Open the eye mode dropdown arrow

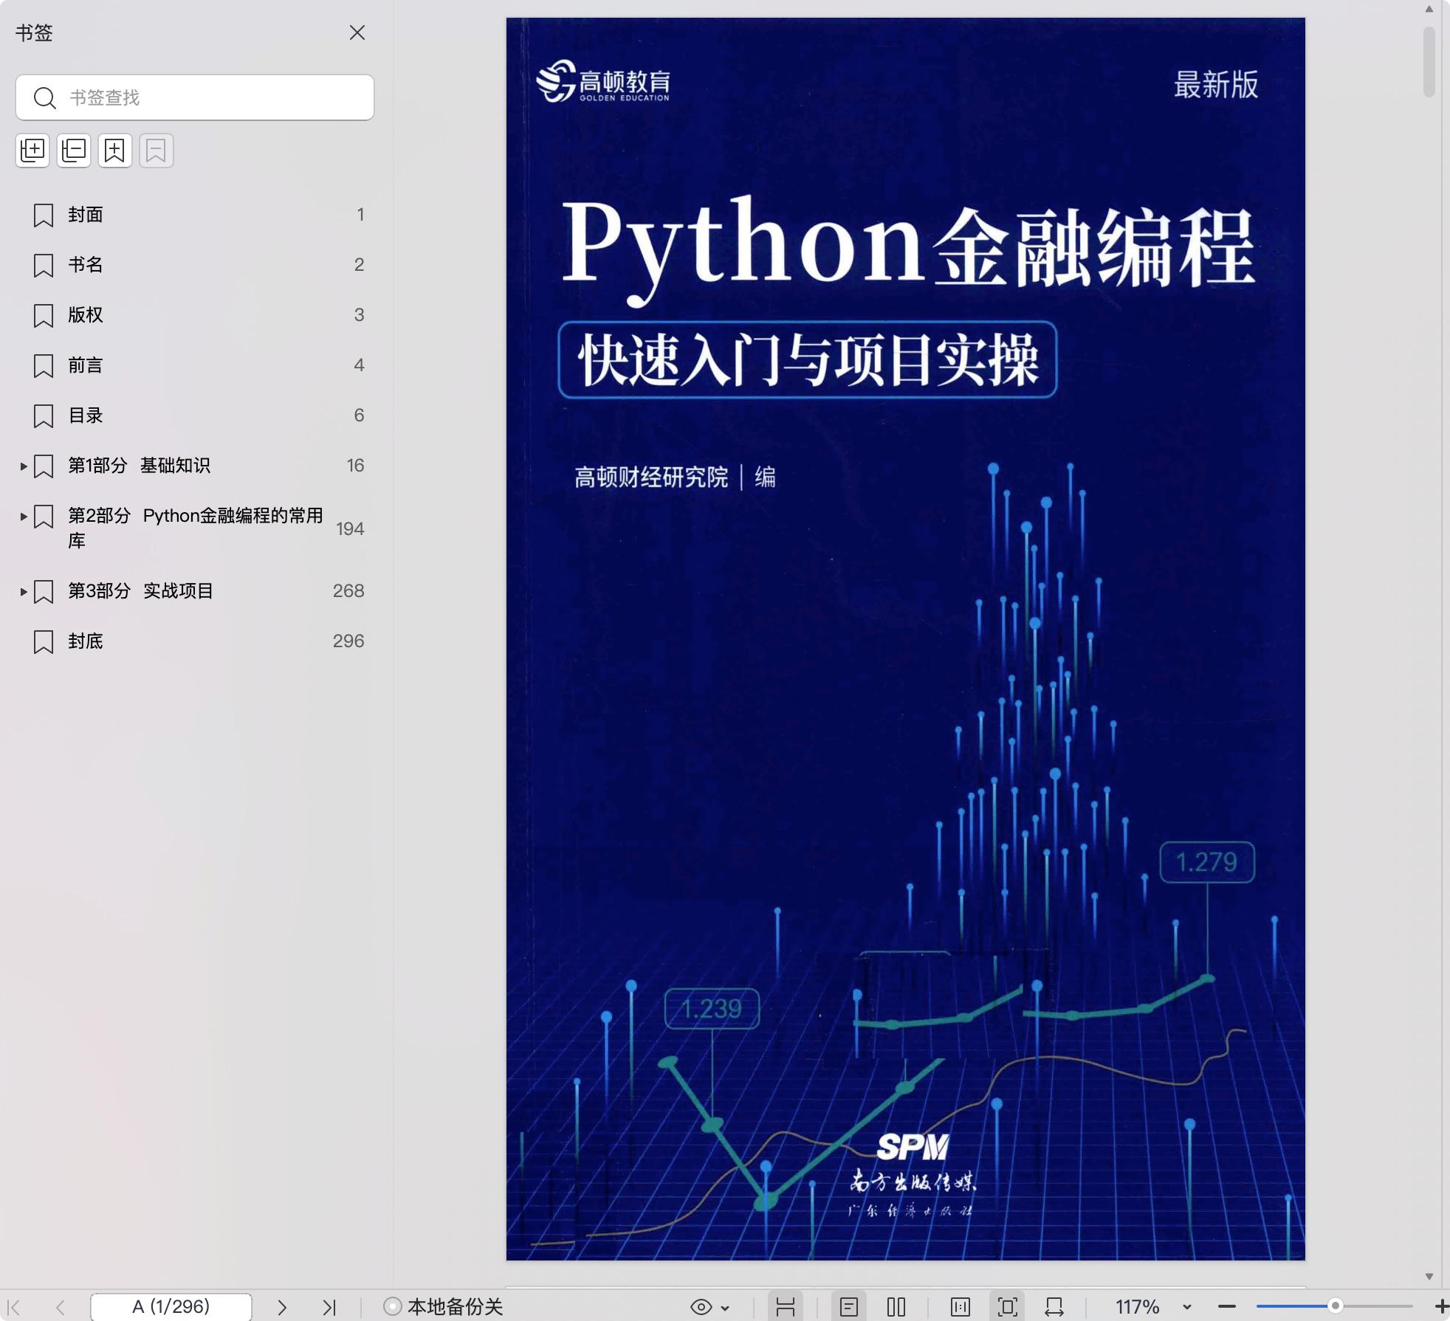coord(725,1308)
